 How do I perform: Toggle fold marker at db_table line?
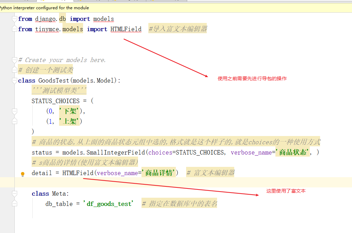pyautogui.click(x=14, y=204)
